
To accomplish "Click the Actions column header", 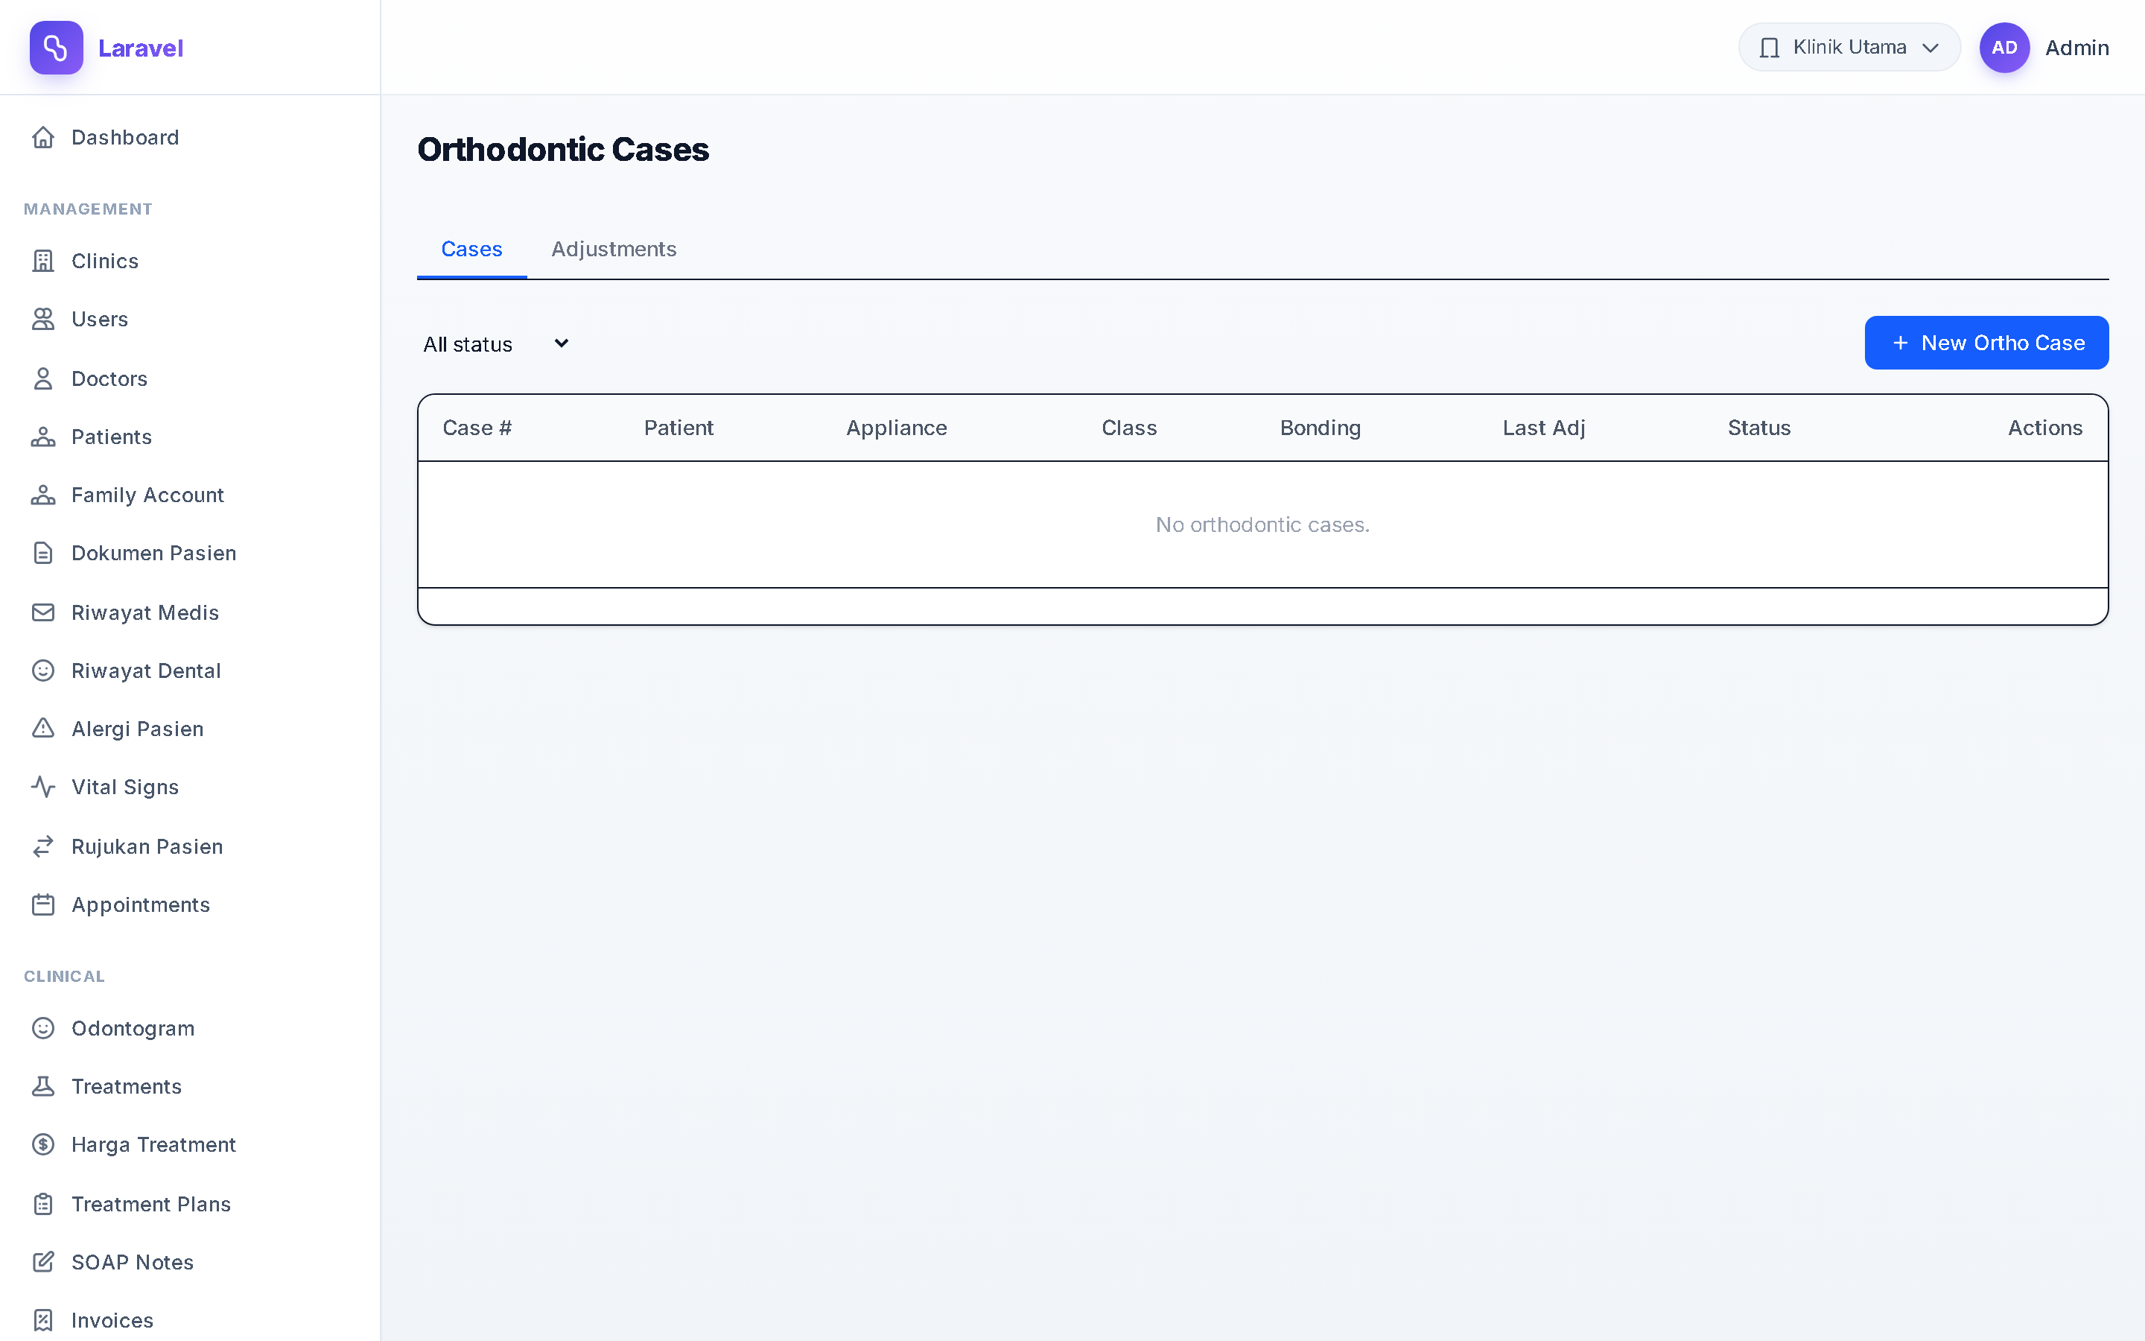I will 2045,428.
